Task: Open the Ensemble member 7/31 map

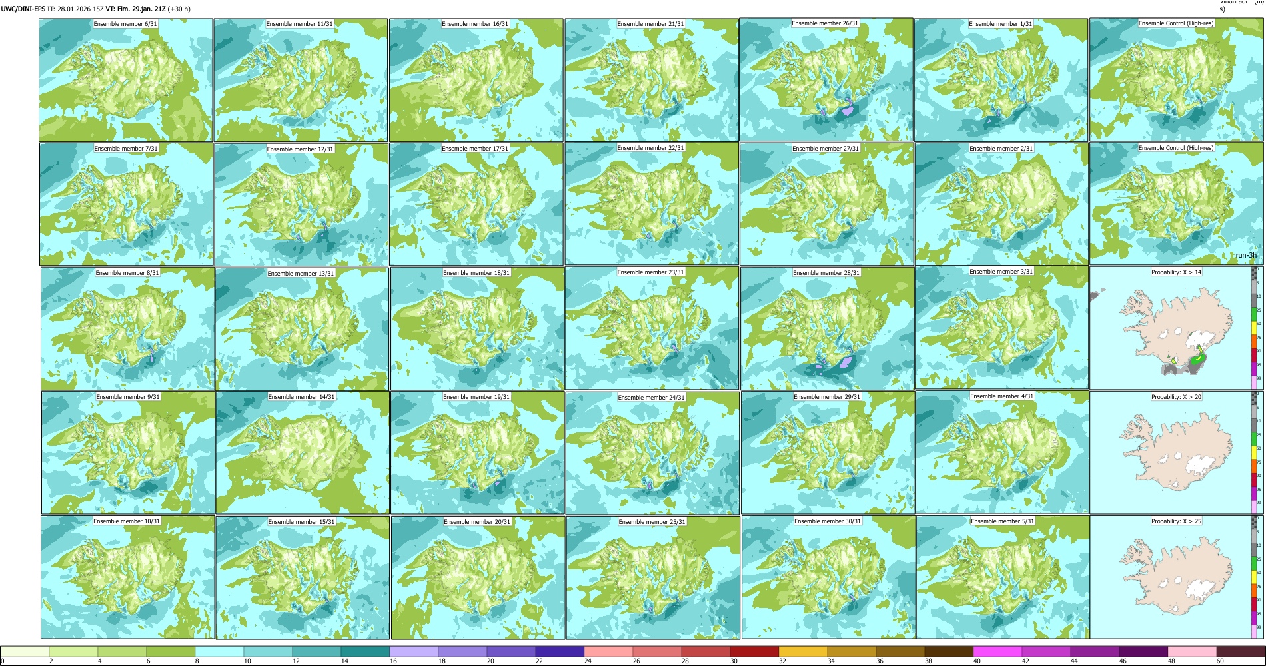Action: (x=127, y=204)
